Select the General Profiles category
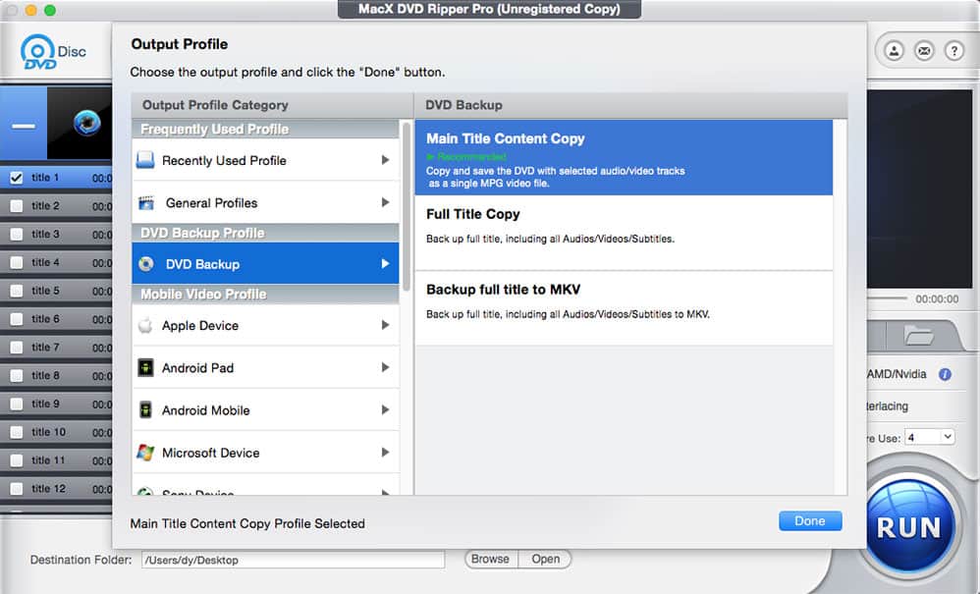This screenshot has width=980, height=594. pos(266,202)
